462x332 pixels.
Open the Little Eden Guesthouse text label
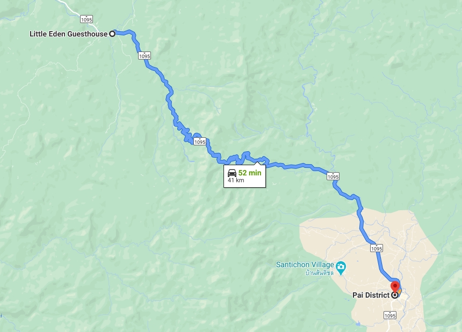pos(68,34)
